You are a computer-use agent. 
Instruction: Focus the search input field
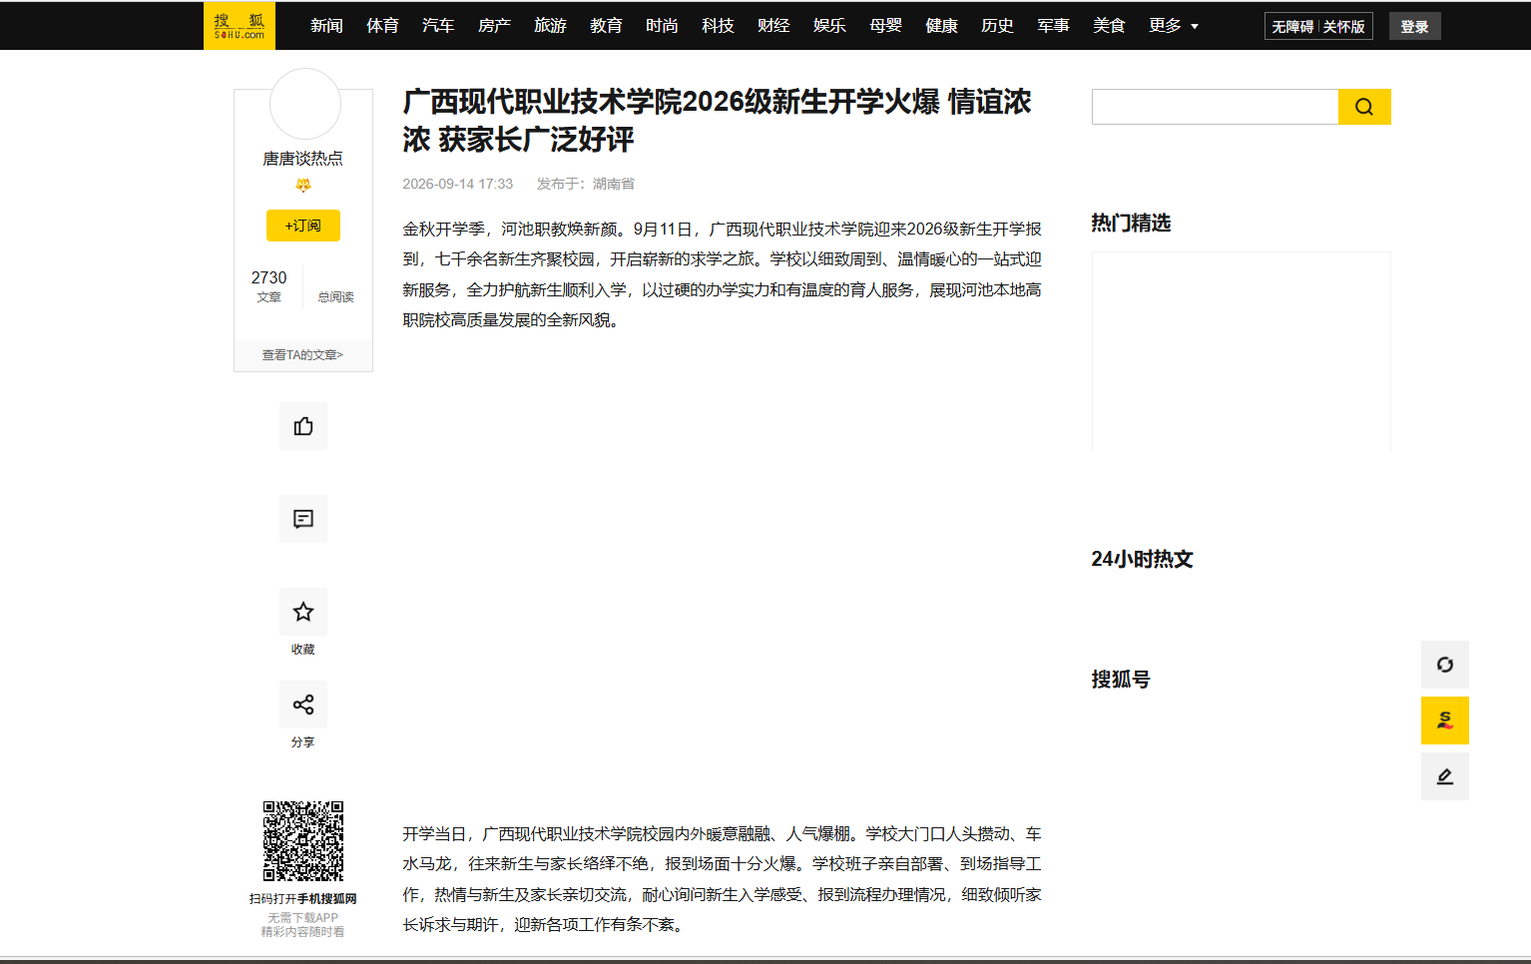[1215, 107]
